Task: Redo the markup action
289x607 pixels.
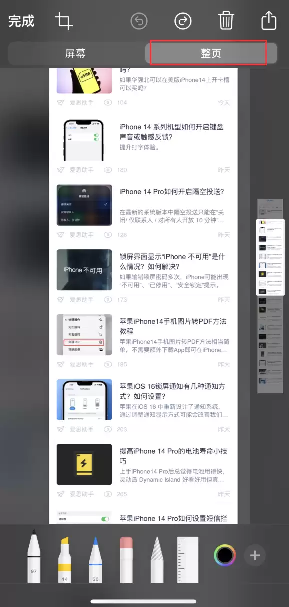Action: pyautogui.click(x=183, y=21)
